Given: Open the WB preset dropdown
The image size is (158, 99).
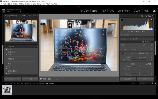Looking at the screenshot, I should [144, 53].
